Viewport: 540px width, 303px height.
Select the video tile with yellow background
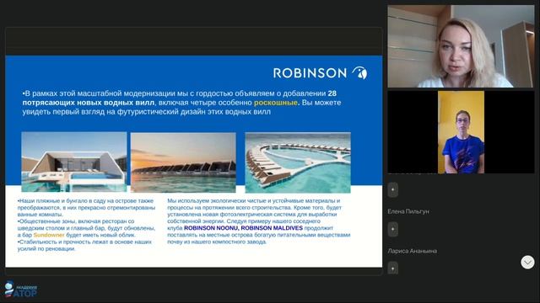(x=461, y=132)
